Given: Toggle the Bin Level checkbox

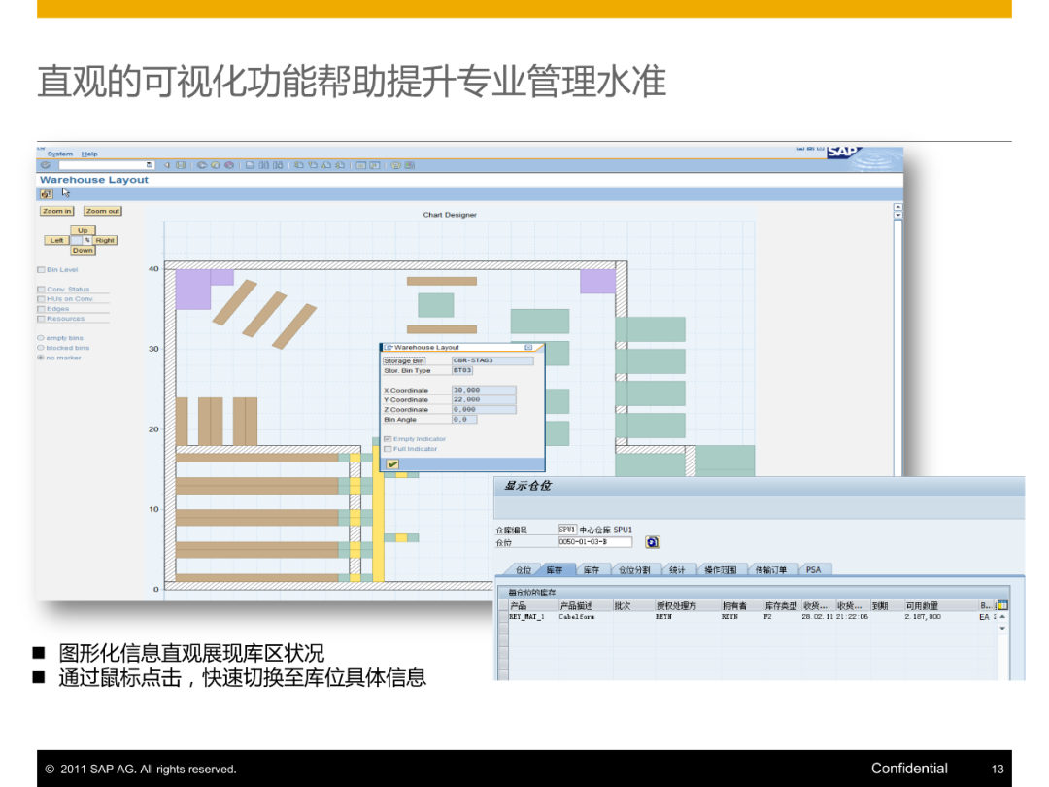Looking at the screenshot, I should point(41,270).
